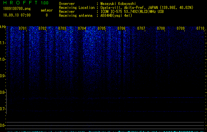
Task: Click the 0703 time marker
Action: (62, 28)
